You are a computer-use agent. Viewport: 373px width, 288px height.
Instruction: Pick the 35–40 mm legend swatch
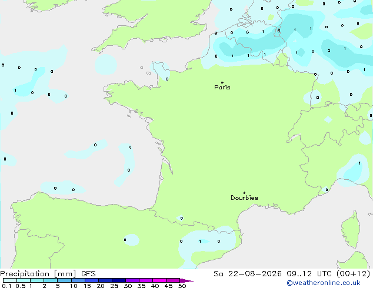coord(146,280)
